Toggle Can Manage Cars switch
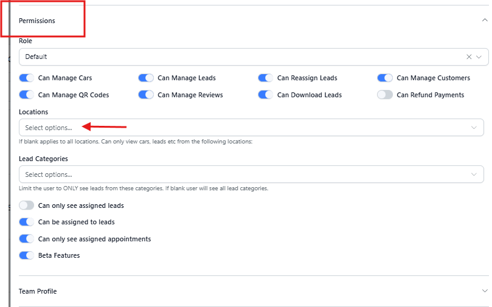This screenshot has width=492, height=307. [27, 78]
